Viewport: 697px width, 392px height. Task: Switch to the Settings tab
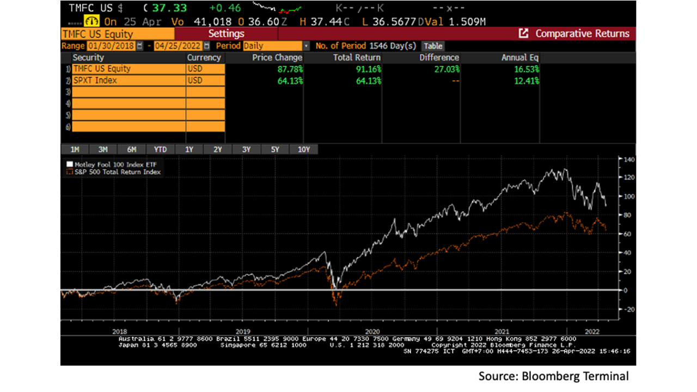coord(226,33)
